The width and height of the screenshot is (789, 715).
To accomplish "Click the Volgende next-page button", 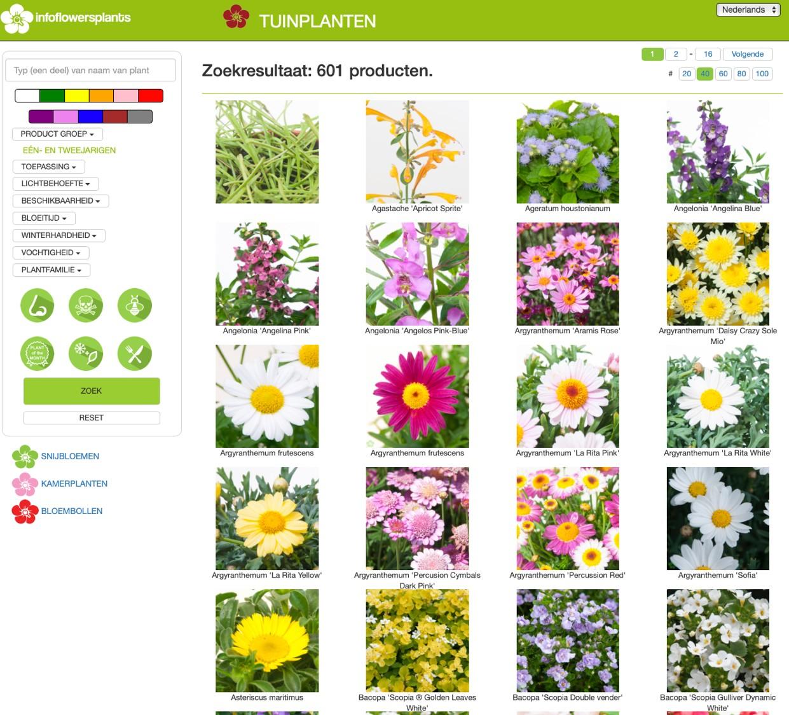I will pyautogui.click(x=748, y=54).
